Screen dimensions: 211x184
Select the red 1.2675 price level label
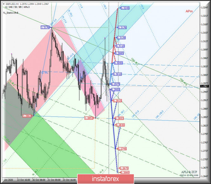[124, 168]
